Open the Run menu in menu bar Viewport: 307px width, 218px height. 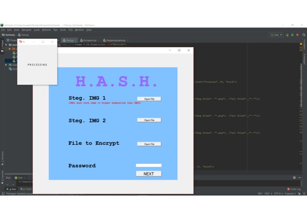[56, 30]
